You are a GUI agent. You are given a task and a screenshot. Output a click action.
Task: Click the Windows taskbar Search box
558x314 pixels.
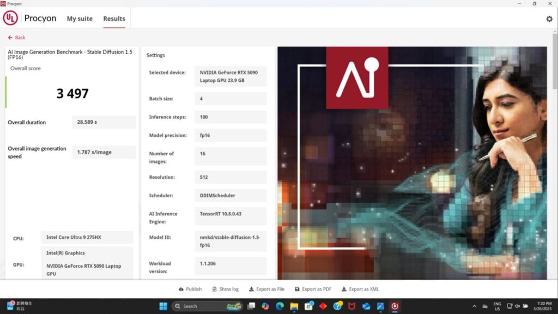[207, 306]
